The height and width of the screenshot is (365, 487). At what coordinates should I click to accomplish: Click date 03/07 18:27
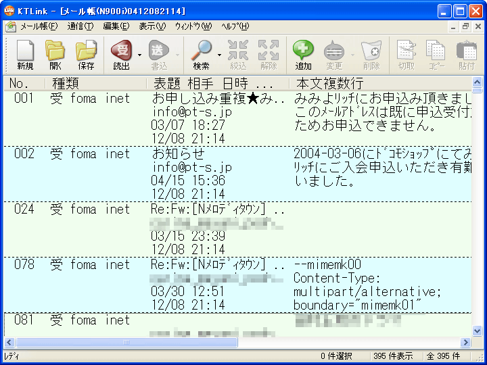tap(188, 125)
